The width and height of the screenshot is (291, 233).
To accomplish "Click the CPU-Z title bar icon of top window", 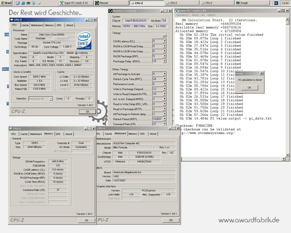I will click(x=12, y=20).
